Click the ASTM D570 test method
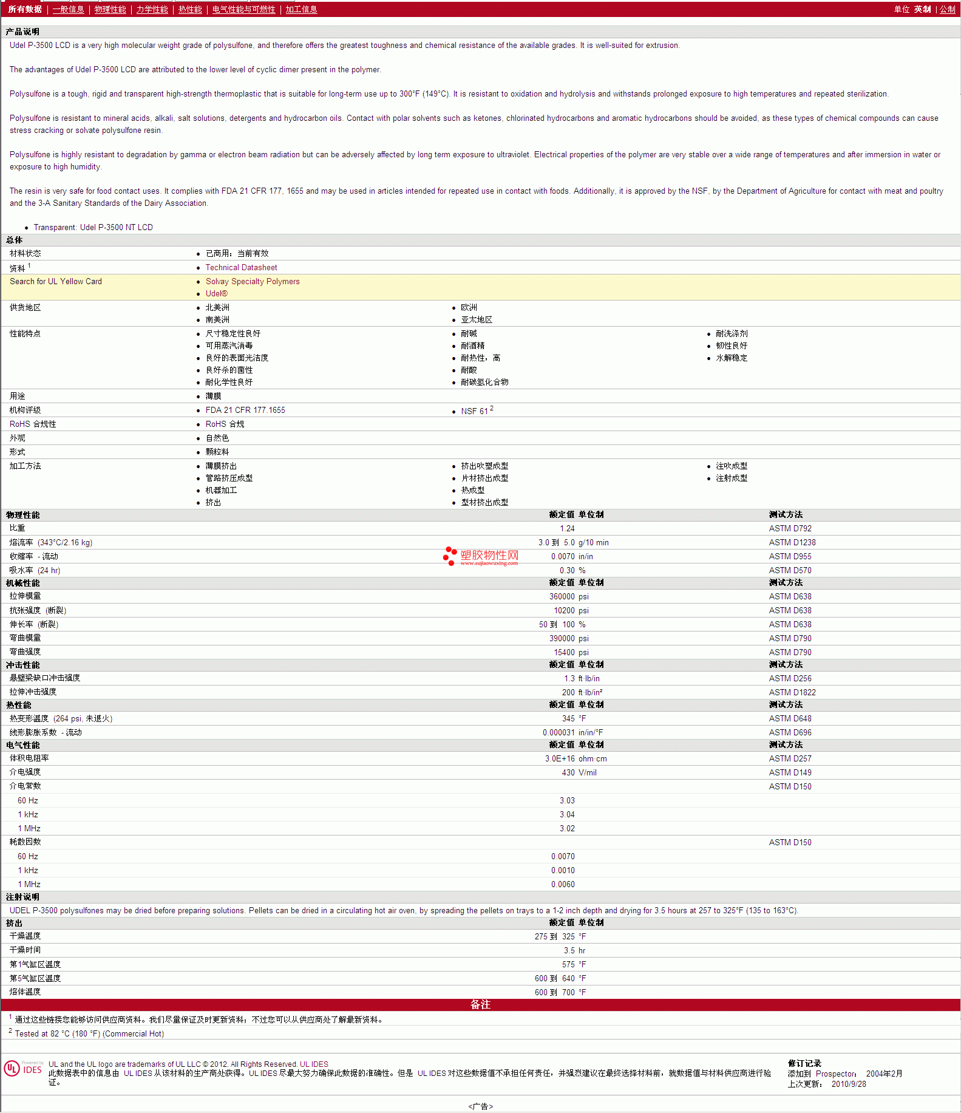The image size is (961, 1113). pyautogui.click(x=790, y=571)
